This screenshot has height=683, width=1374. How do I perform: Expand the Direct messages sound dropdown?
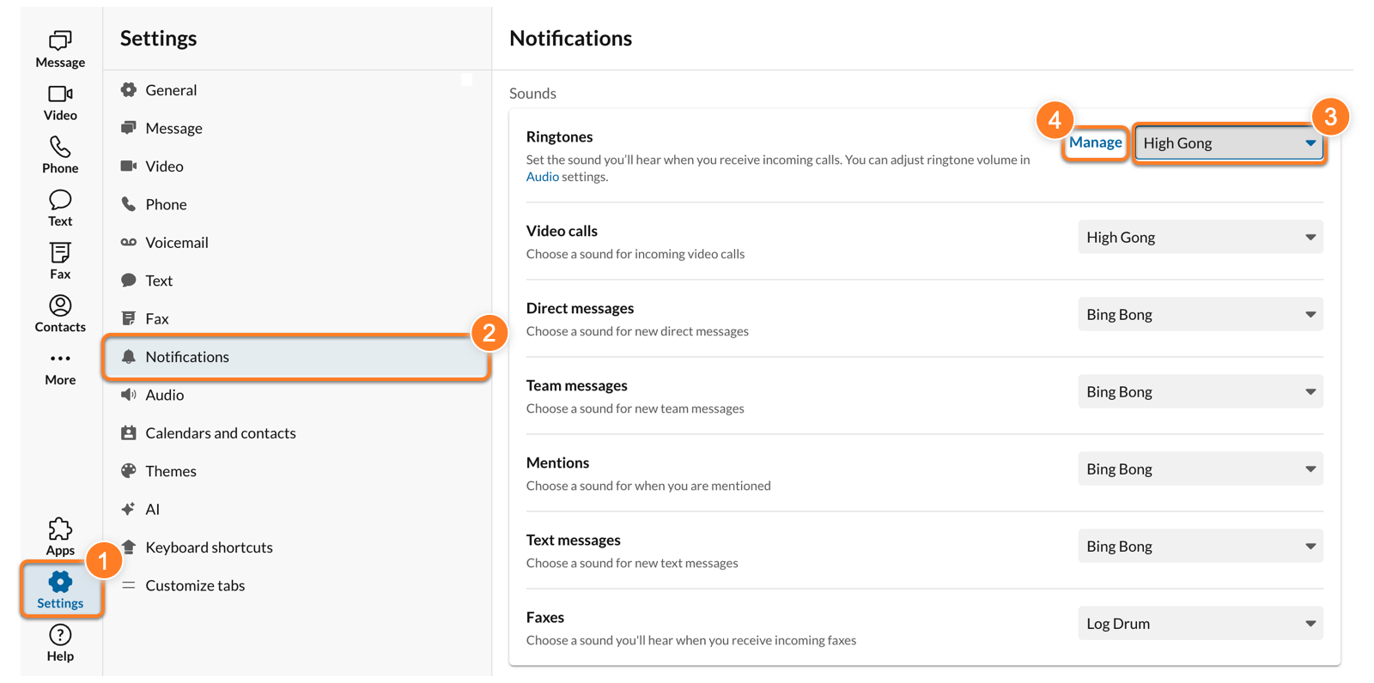click(x=1200, y=314)
